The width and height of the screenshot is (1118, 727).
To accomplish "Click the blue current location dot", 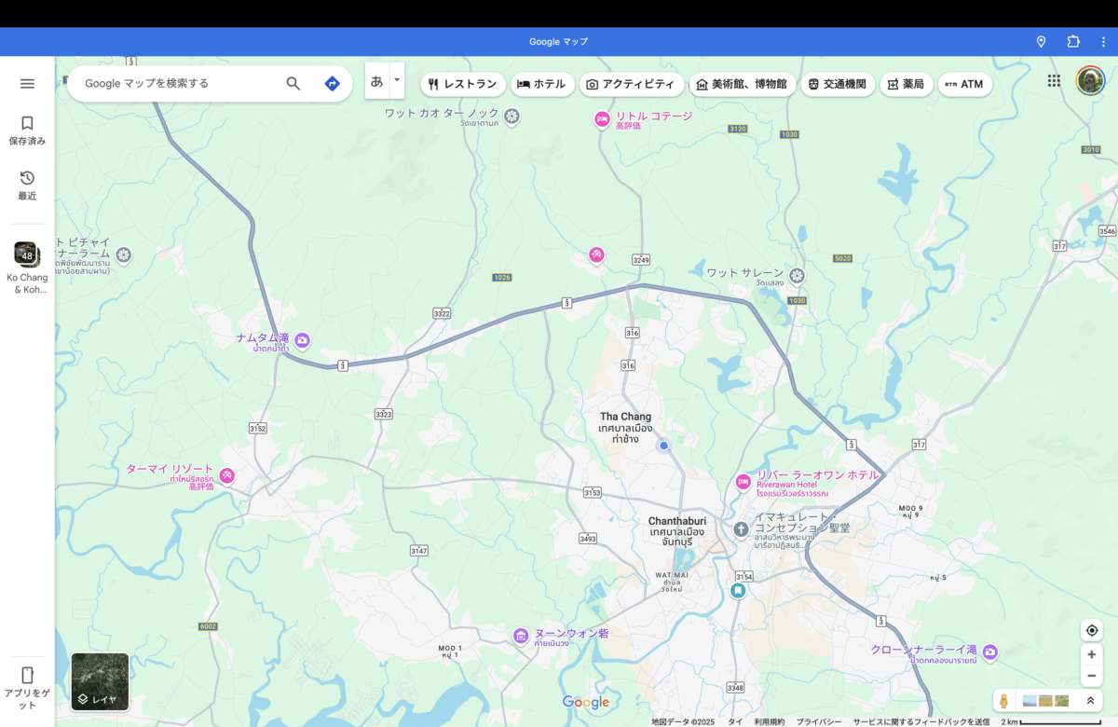I will click(664, 446).
